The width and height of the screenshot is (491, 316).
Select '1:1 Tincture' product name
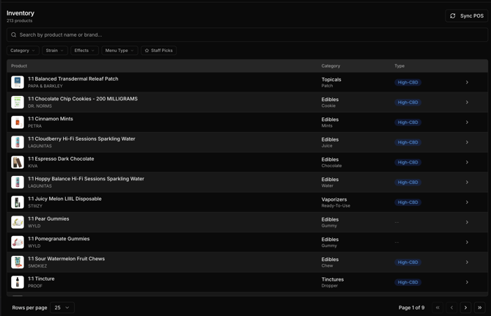pyautogui.click(x=41, y=279)
